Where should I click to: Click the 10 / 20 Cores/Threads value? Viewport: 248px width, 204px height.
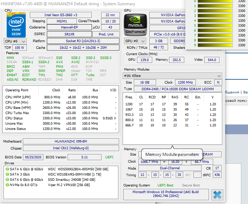coord(110,21)
